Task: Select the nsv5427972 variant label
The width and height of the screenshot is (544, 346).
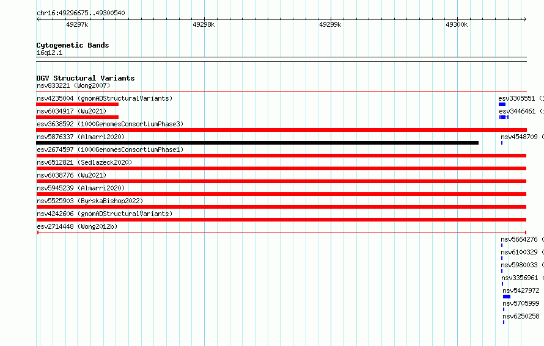Action: (x=521, y=290)
